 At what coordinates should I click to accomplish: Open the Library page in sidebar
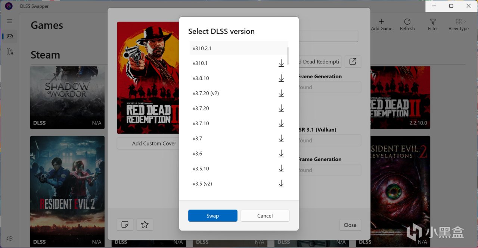click(x=10, y=51)
